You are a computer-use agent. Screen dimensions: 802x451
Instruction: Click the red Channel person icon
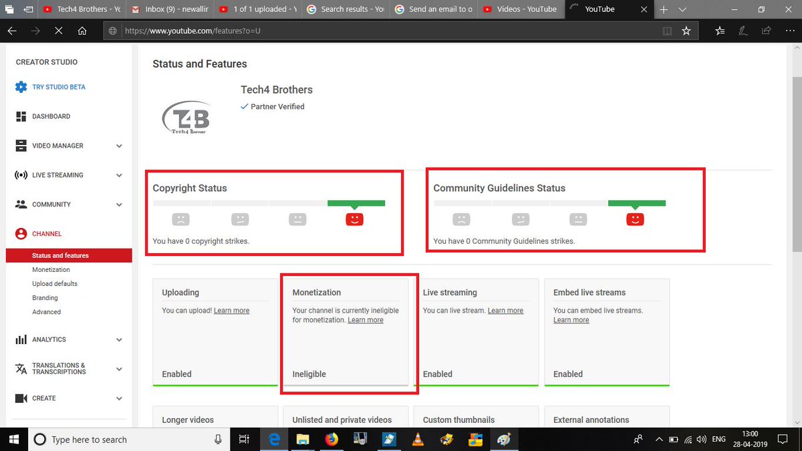21,234
